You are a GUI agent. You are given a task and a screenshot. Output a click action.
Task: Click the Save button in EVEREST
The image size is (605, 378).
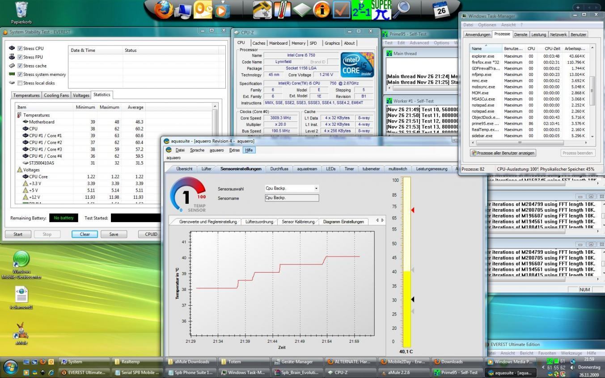114,234
